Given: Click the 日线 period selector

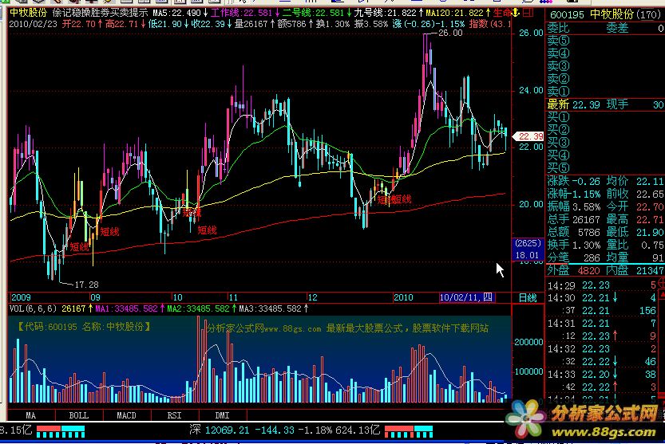Looking at the screenshot, I should (x=528, y=297).
